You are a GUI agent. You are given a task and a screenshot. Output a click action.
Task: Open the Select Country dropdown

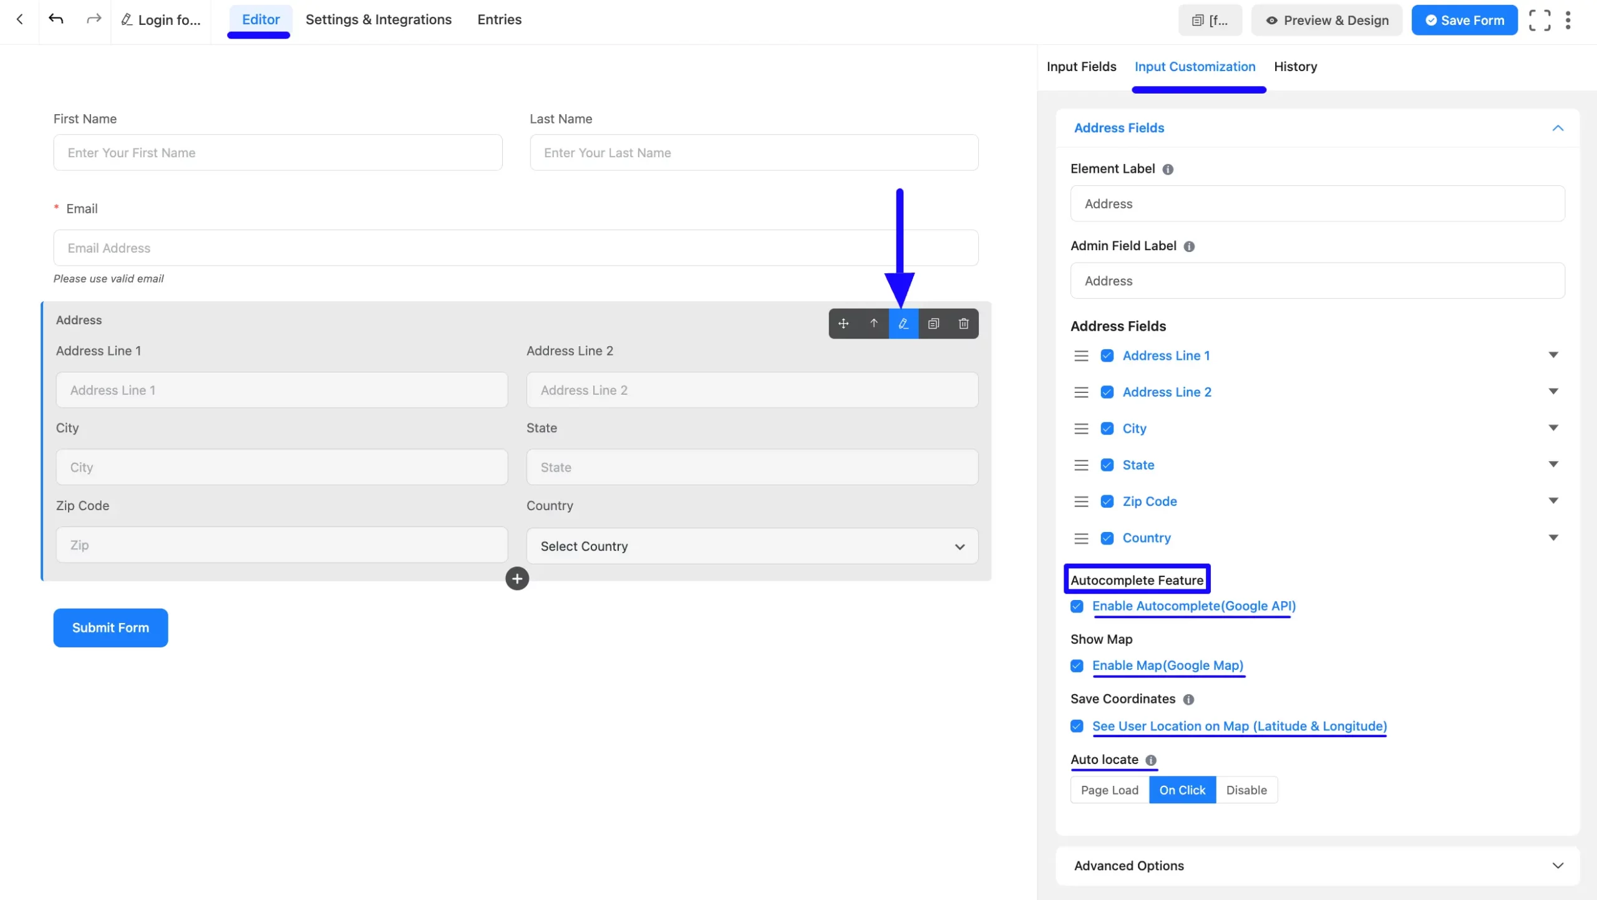point(751,546)
